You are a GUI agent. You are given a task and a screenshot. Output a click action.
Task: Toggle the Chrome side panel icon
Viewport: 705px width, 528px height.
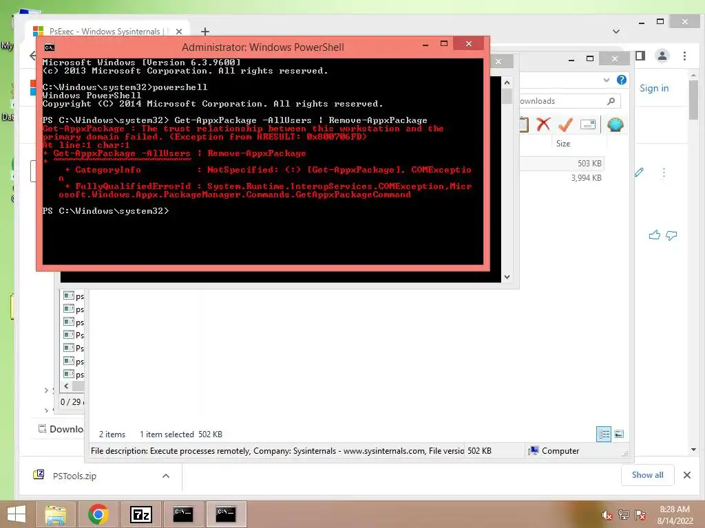tap(640, 56)
